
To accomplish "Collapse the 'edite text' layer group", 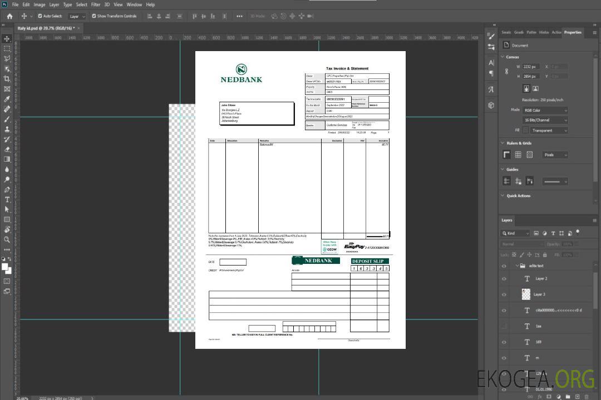I will [x=517, y=266].
